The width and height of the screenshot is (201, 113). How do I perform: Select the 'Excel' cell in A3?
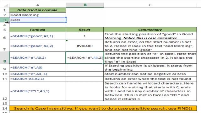[x=38, y=20]
